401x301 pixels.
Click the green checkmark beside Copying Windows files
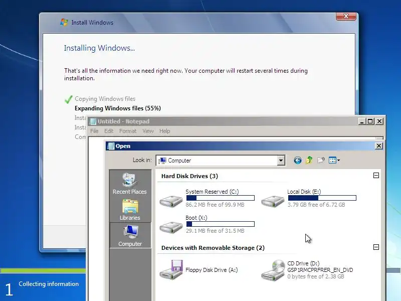[68, 99]
